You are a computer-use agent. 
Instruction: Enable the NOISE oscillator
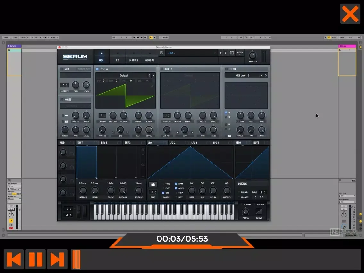(x=62, y=100)
